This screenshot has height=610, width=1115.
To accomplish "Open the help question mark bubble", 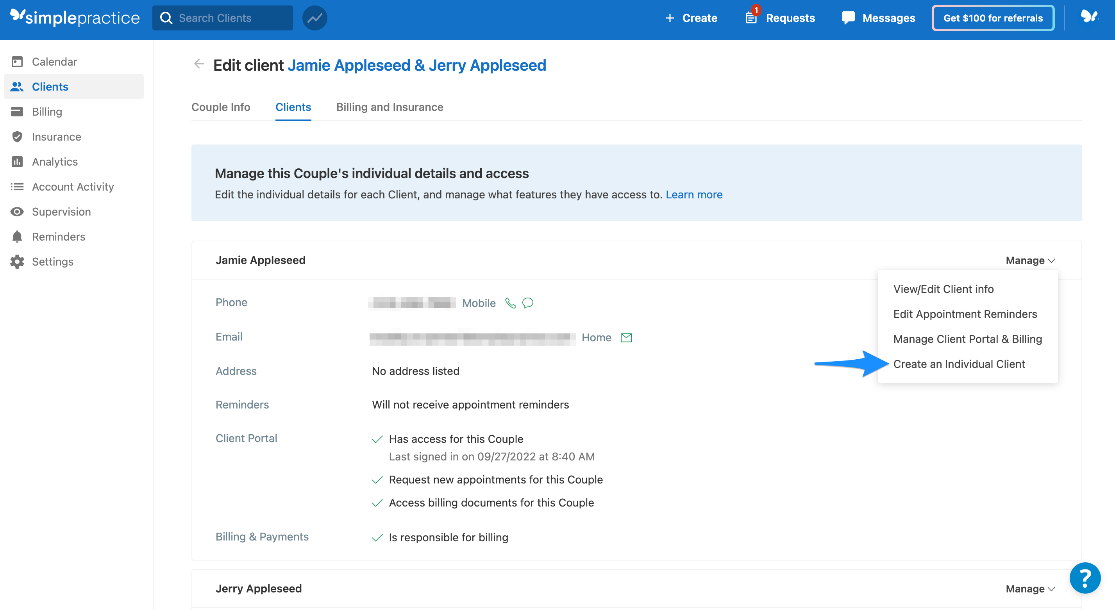I will [x=1085, y=578].
